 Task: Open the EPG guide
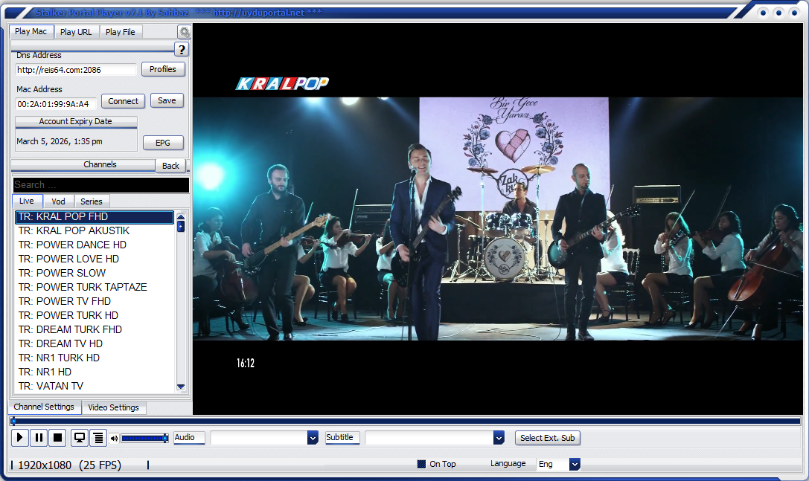click(x=163, y=143)
